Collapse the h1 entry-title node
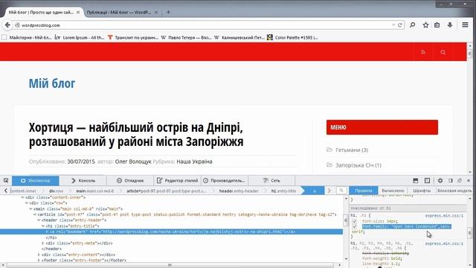The width and height of the screenshot is (476, 268). (43, 226)
